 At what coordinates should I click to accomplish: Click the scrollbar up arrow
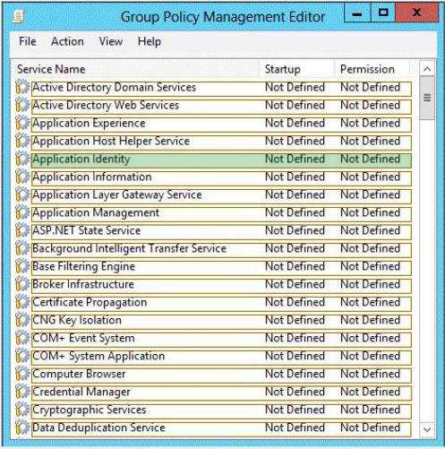(x=427, y=69)
